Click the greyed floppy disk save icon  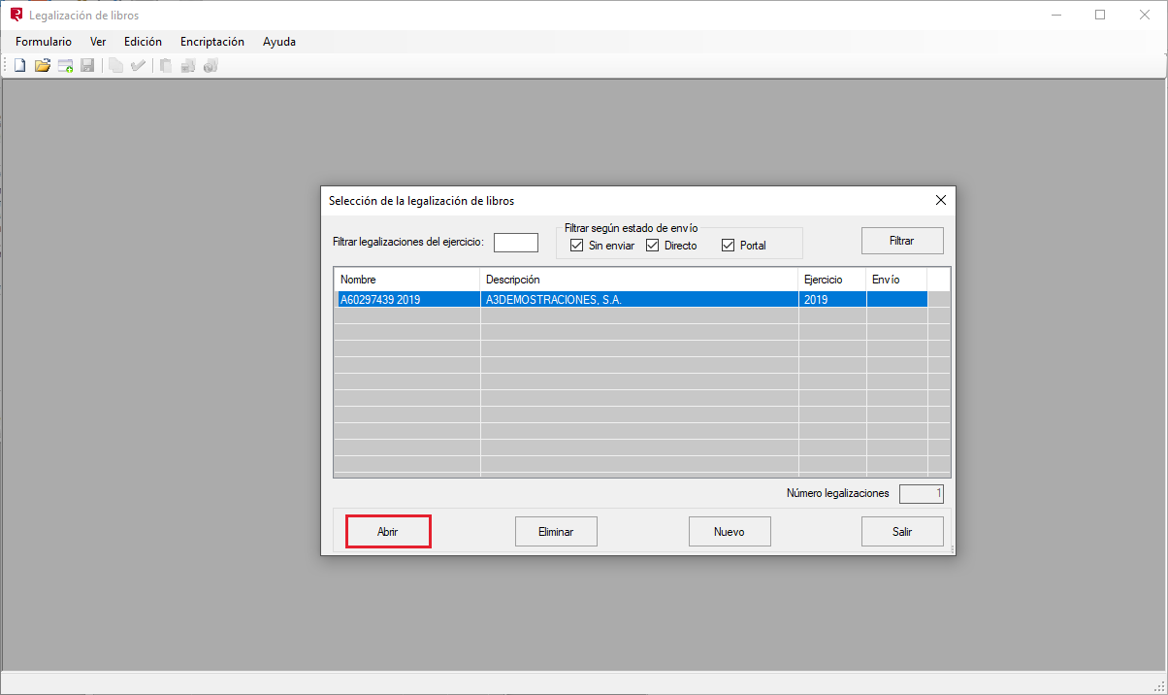pos(87,66)
